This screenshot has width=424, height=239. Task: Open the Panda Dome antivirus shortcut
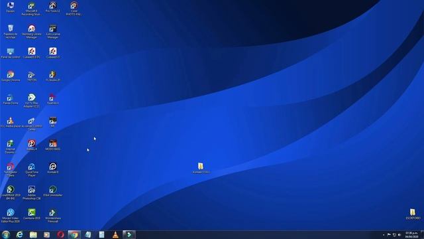click(11, 99)
